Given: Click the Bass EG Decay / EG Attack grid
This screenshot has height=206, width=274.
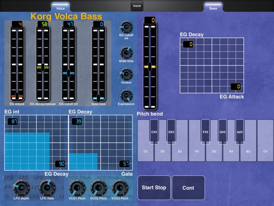Looking at the screenshot, I should 212,65.
